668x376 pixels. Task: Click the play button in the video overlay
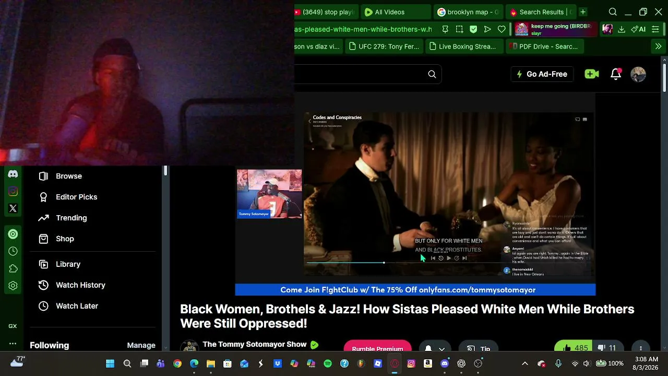pos(449,258)
